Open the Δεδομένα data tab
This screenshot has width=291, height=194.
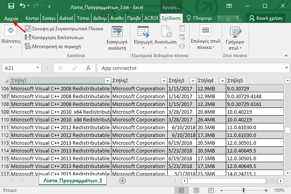click(100, 18)
